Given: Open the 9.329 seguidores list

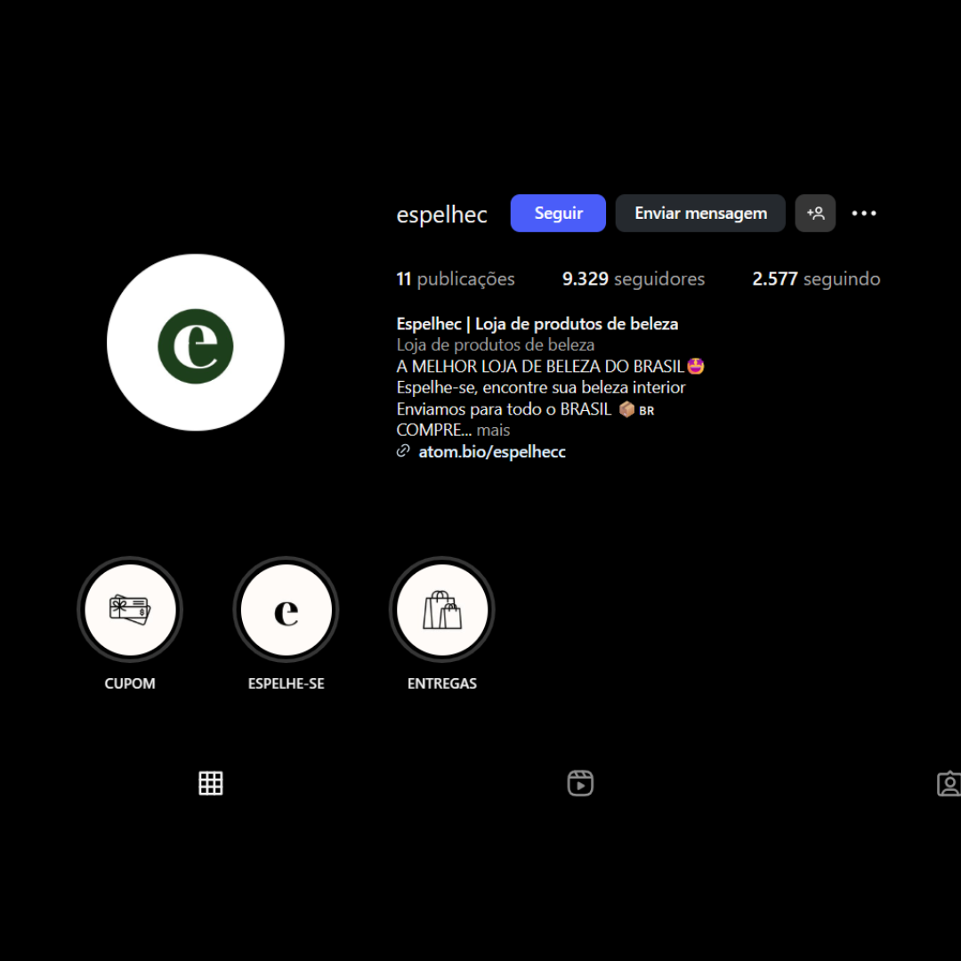Looking at the screenshot, I should 633,279.
